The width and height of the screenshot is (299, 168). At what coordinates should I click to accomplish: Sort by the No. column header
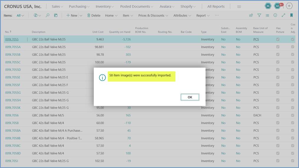click(x=8, y=32)
